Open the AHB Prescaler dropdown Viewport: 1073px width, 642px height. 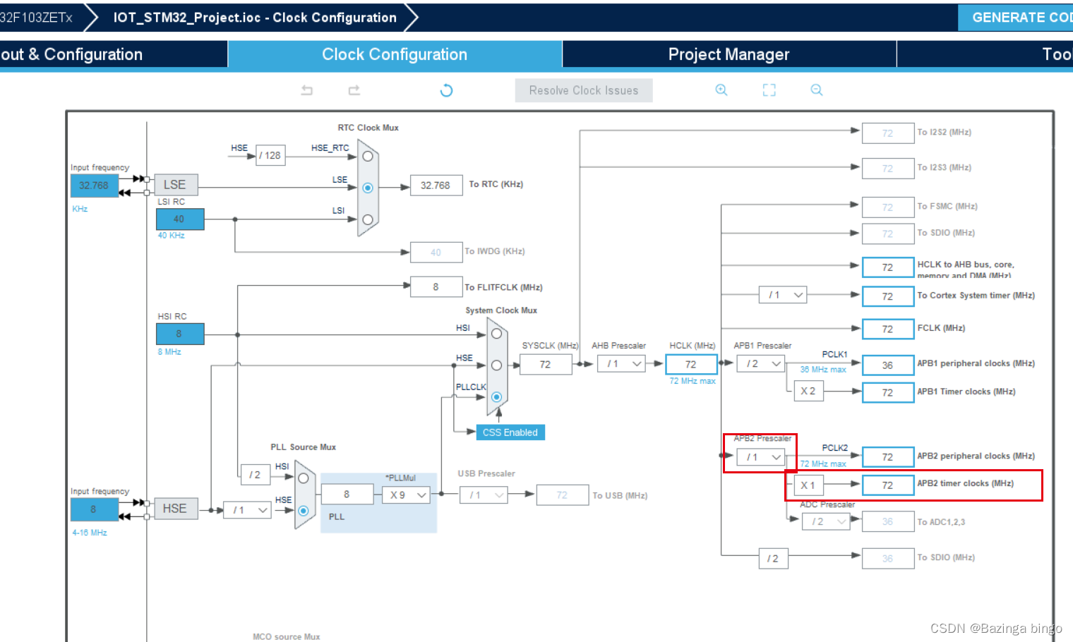(x=622, y=364)
